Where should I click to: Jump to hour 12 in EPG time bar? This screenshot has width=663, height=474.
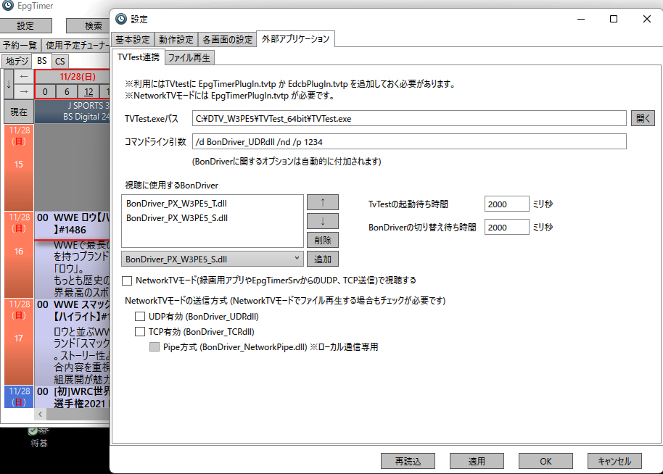click(x=88, y=91)
